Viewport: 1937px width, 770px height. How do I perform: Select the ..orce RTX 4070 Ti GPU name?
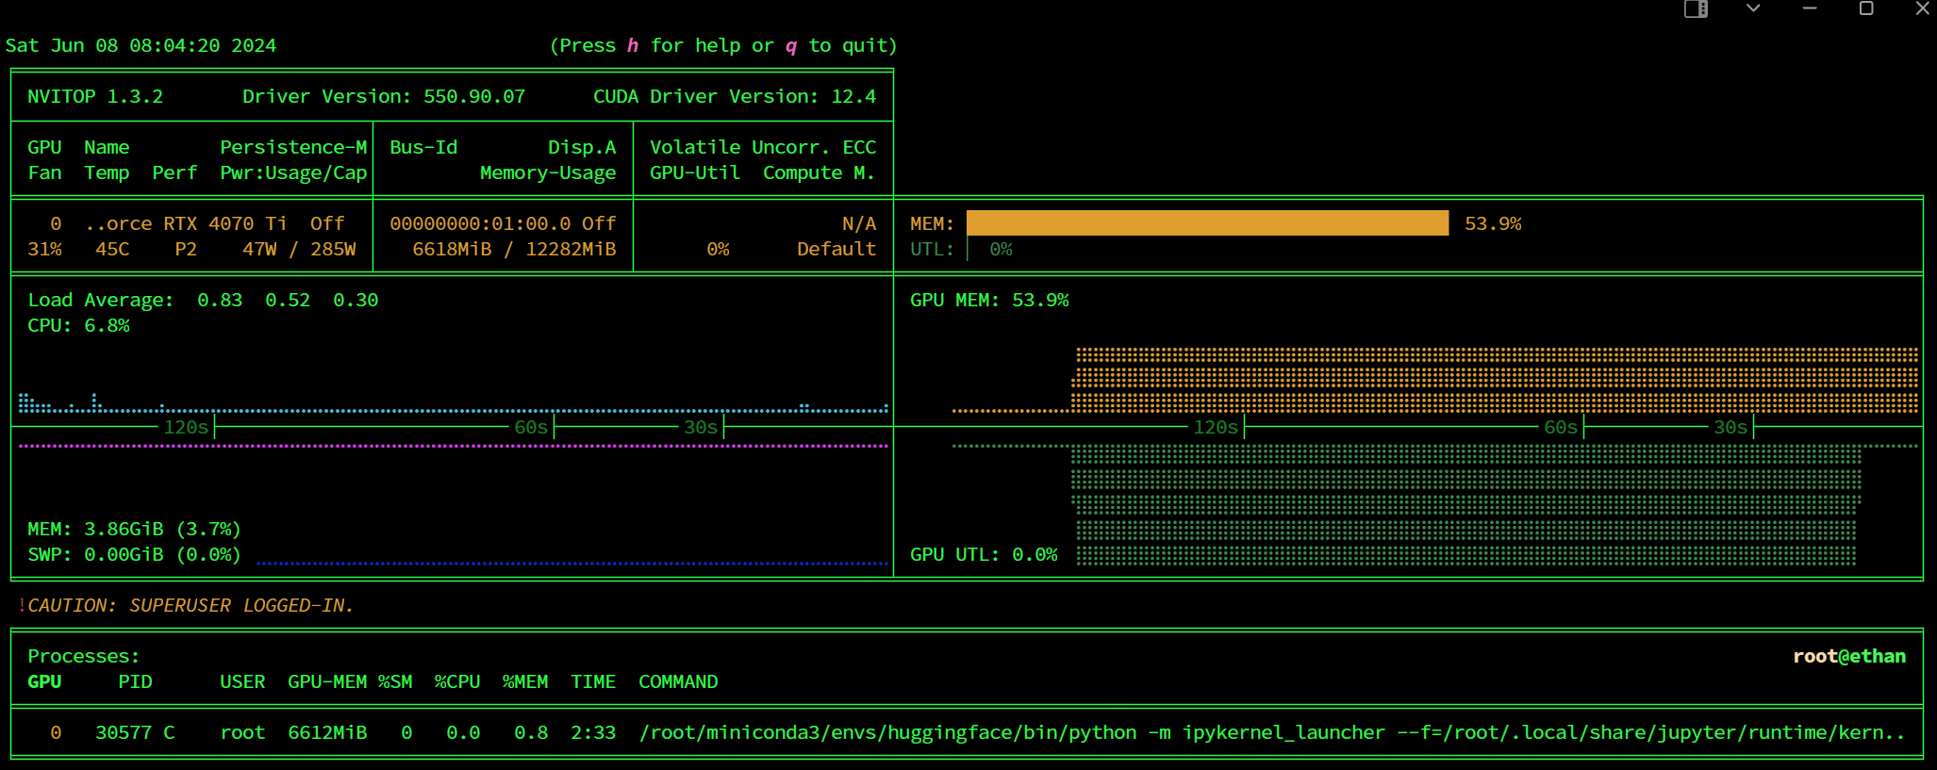click(186, 223)
